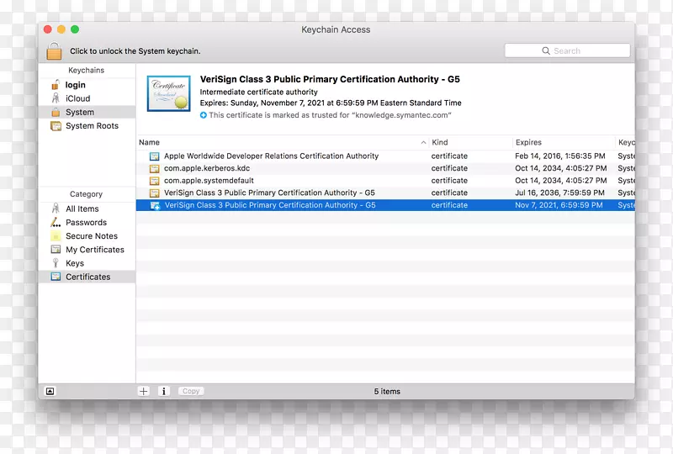Open My Certificates category
This screenshot has height=454, width=673.
tap(94, 250)
